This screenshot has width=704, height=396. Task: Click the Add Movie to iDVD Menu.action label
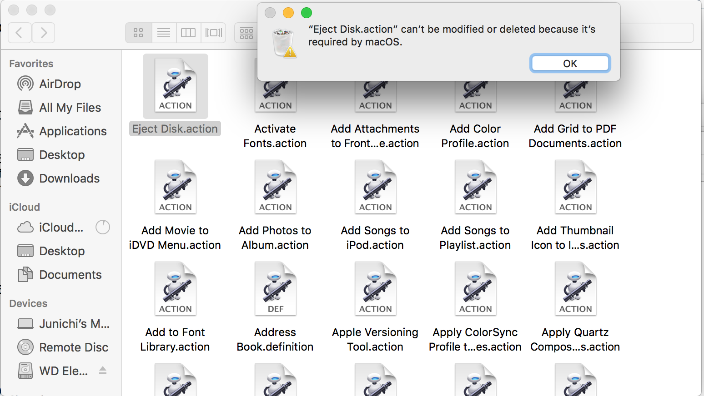[x=175, y=238]
